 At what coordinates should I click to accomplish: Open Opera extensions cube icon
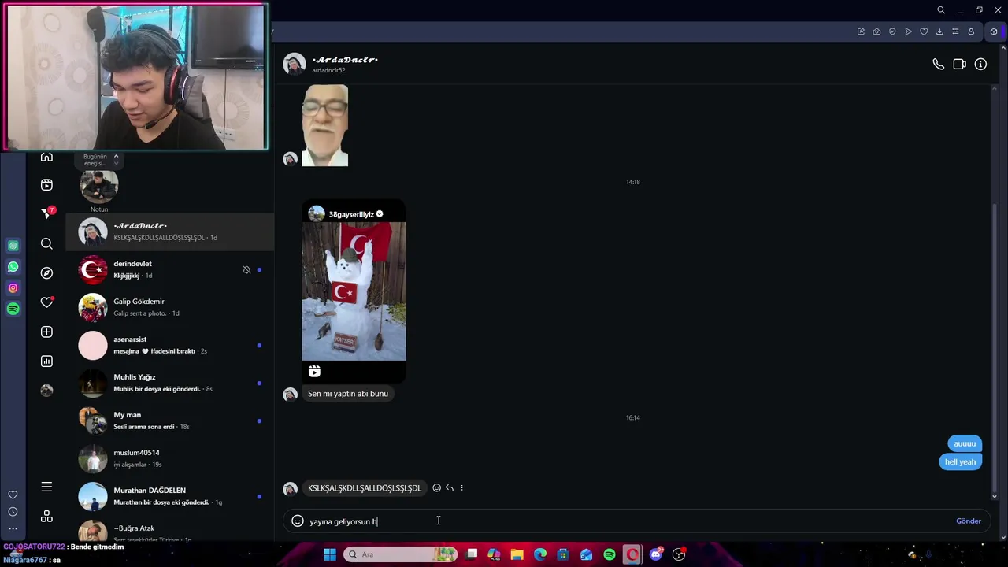point(994,31)
